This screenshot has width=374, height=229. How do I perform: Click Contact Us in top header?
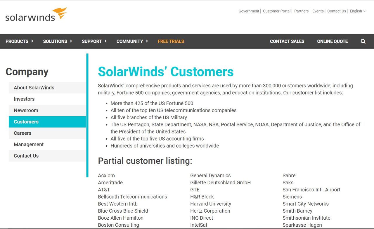(336, 11)
